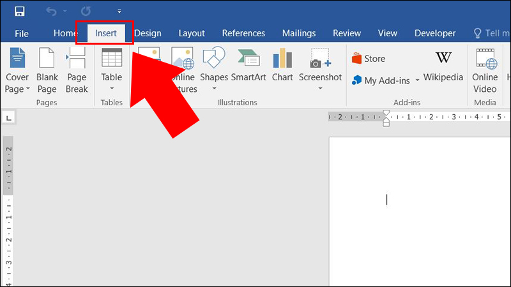Open the Office Store add-ins
This screenshot has width=511, height=287.
click(369, 59)
